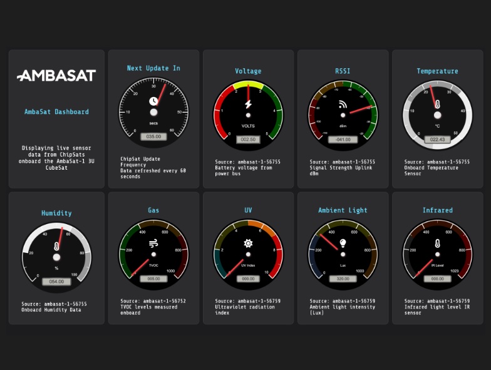Click the thermometer icon in Infrared gauge
Screen dimensions: 491x370
[437, 244]
